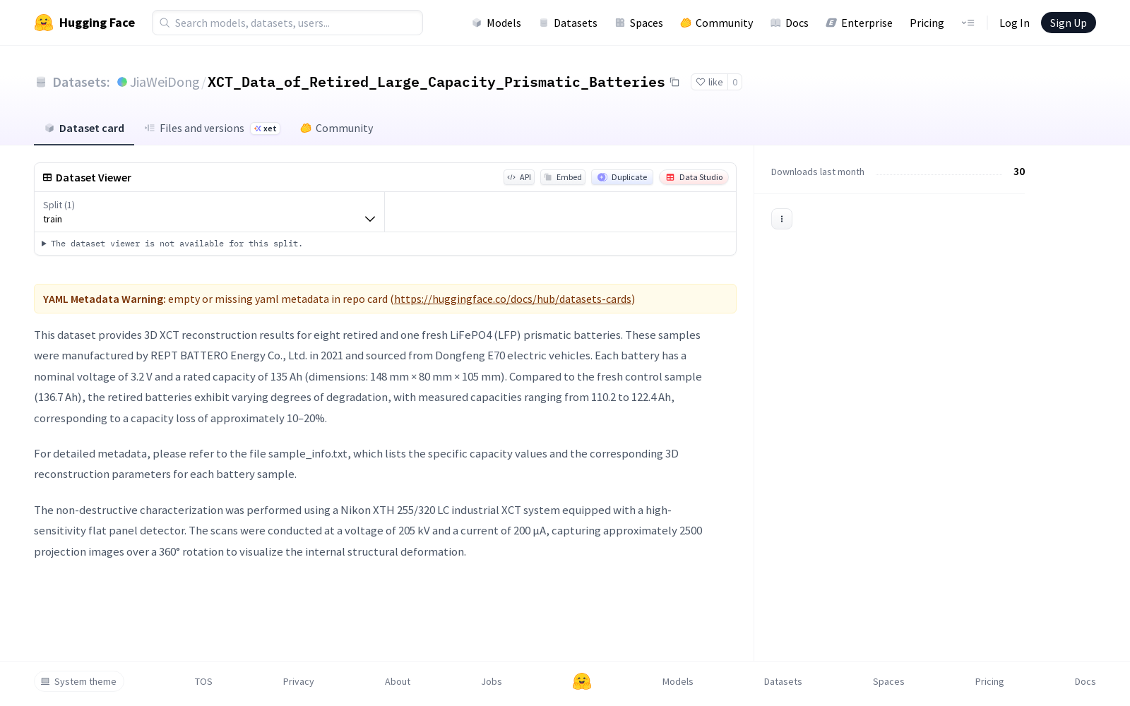Image resolution: width=1130 pixels, height=706 pixels.
Task: Click the Datasets stack icon beside the title
Action: [x=41, y=82]
